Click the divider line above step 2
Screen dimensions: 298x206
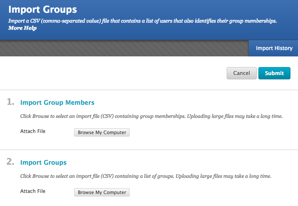click(149, 150)
